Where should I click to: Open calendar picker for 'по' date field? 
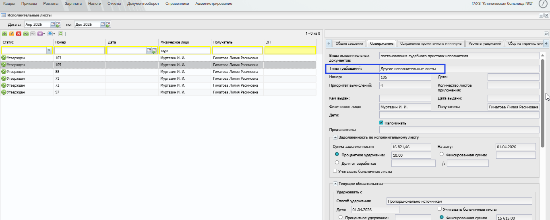103,24
